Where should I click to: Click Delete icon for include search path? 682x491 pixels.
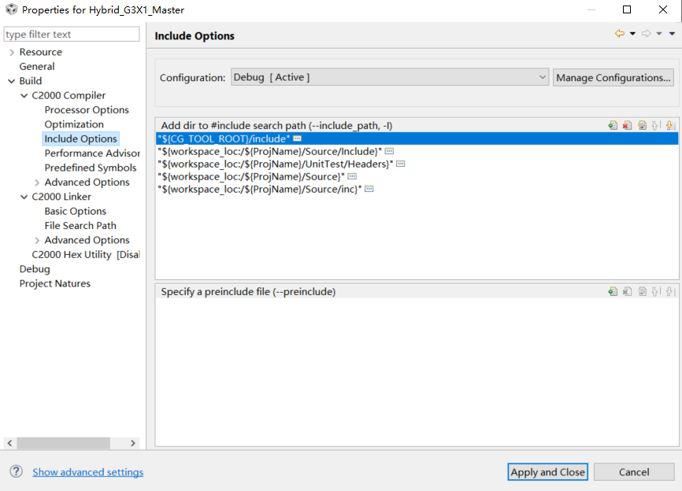[627, 126]
